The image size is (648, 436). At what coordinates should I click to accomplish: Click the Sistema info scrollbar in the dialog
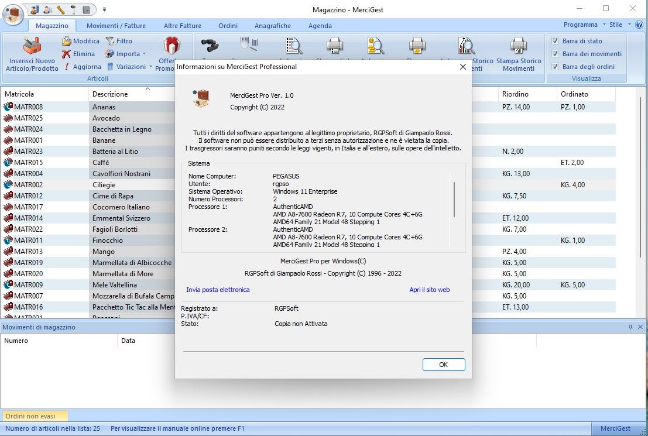pyautogui.click(x=454, y=200)
